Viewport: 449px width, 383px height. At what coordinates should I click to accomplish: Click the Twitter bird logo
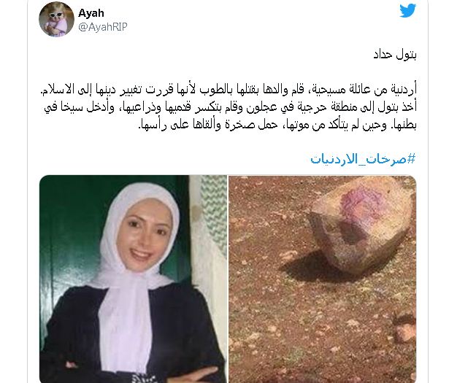click(408, 11)
